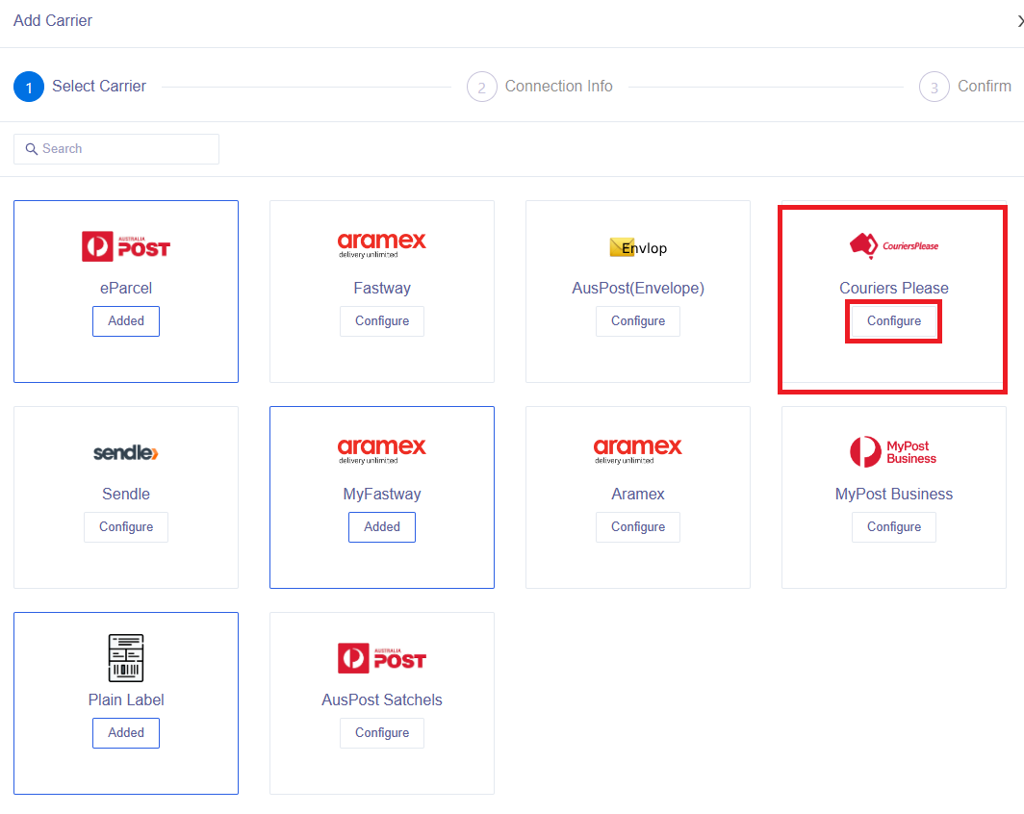This screenshot has height=814, width=1024.
Task: Configure the Couriers Please carrier
Action: click(893, 320)
